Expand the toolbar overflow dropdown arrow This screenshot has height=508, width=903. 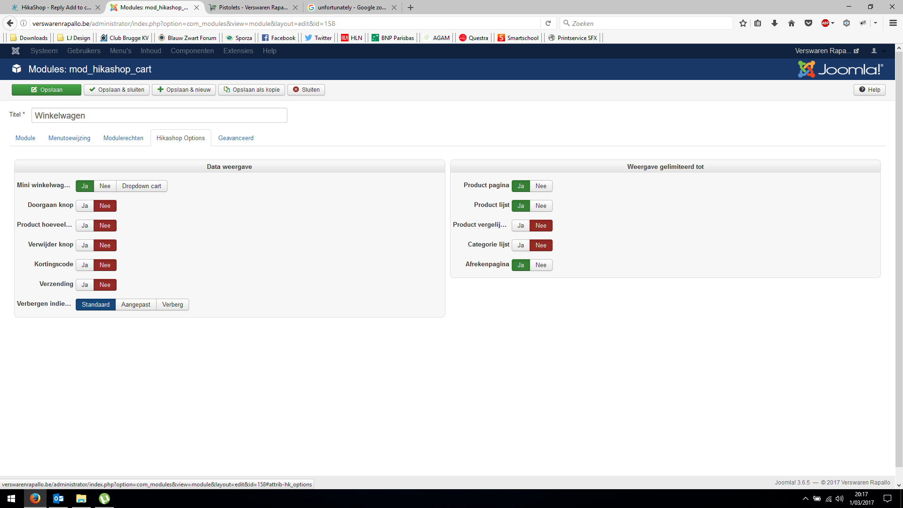(x=875, y=23)
